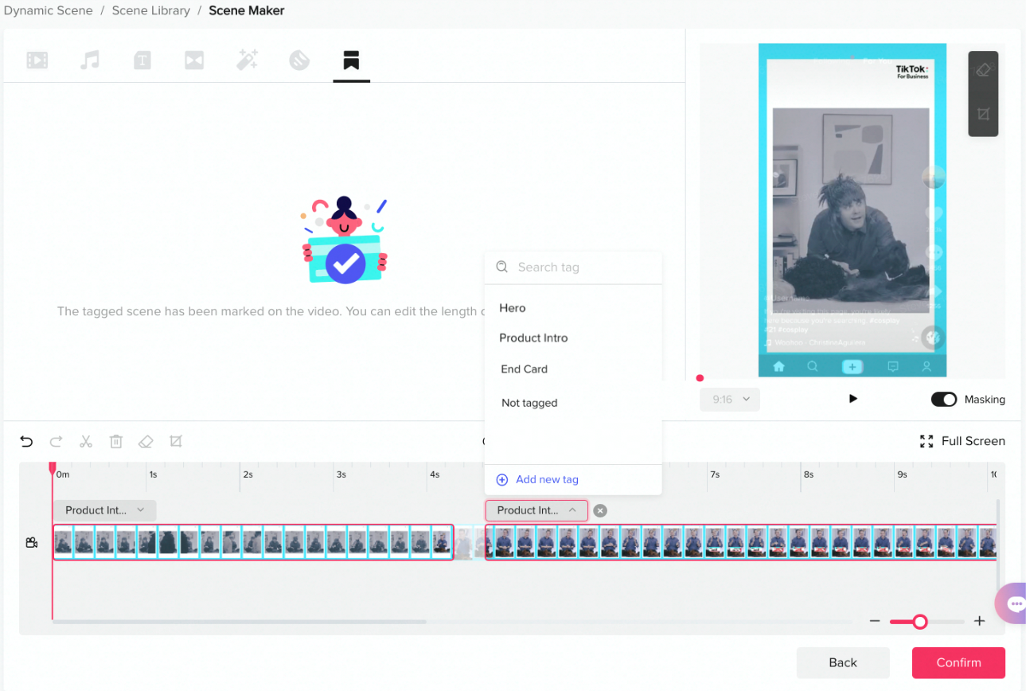Open the Transitions panel
This screenshot has width=1026, height=691.
coord(194,60)
